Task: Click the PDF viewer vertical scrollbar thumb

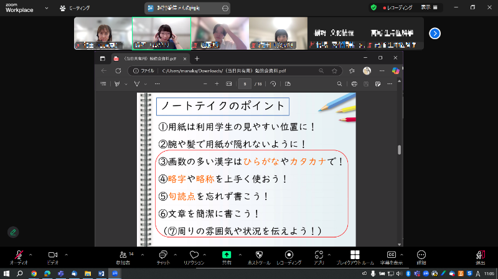Action: [x=399, y=150]
